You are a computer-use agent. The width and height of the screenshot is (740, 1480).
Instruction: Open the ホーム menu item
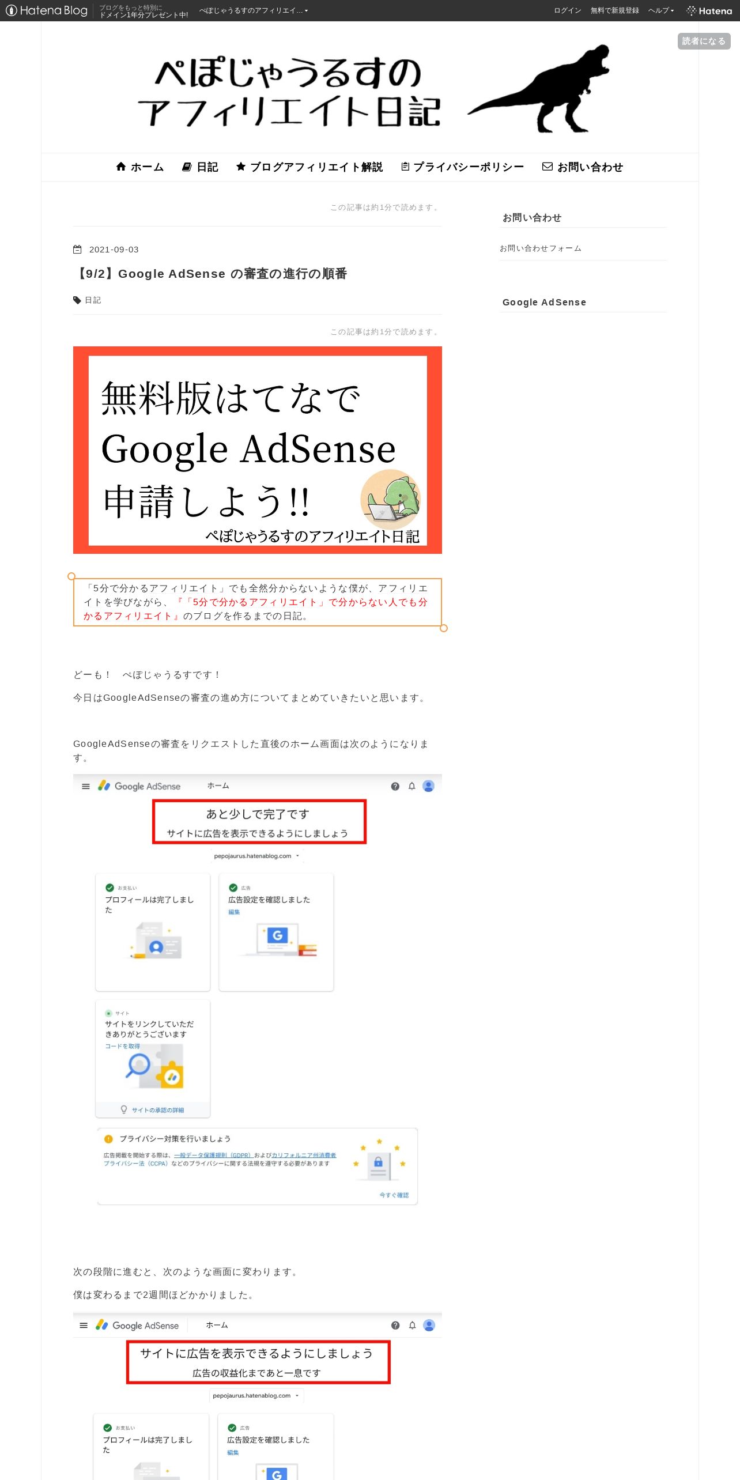(x=139, y=167)
